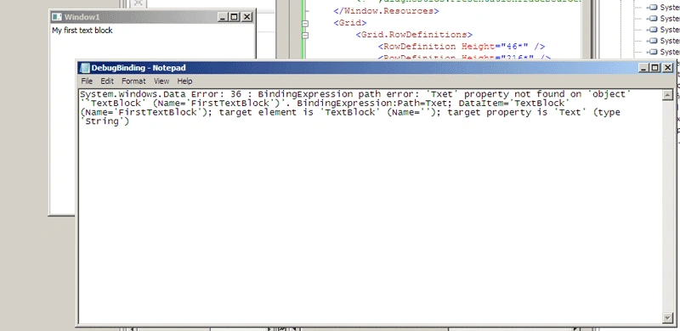
Task: Open the Help menu in Notepad
Action: tap(184, 81)
